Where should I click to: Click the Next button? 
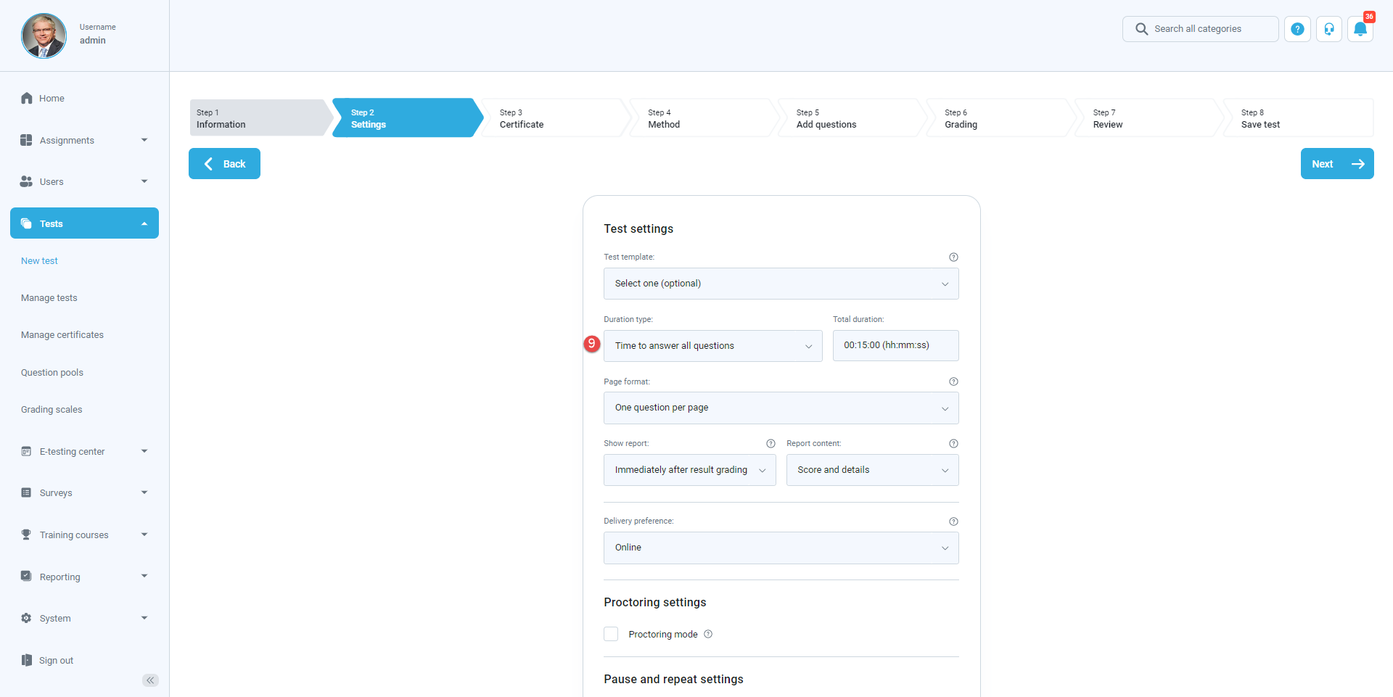(1336, 164)
